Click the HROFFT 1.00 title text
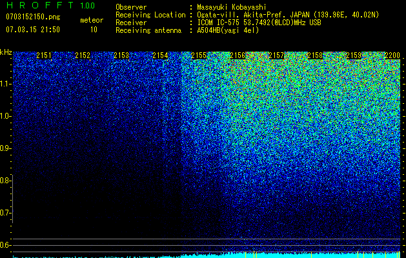Image resolution: width=406 pixels, height=258 pixels. (x=50, y=5)
